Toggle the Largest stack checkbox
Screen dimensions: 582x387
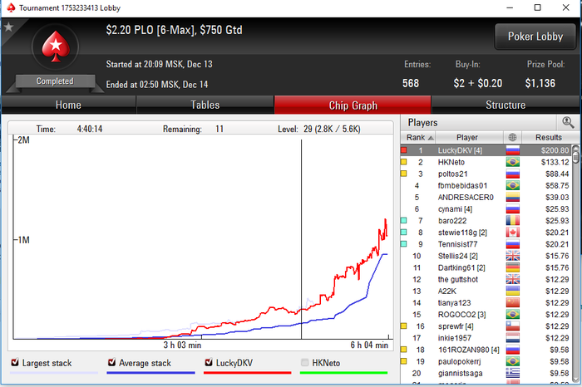tap(15, 362)
